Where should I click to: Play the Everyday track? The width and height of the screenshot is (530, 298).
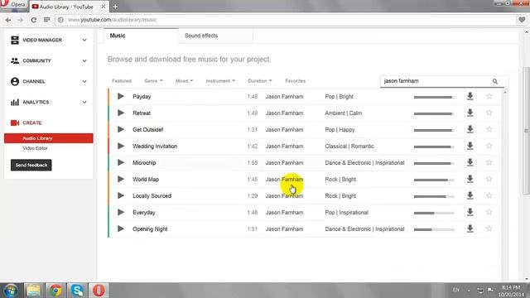pyautogui.click(x=121, y=212)
